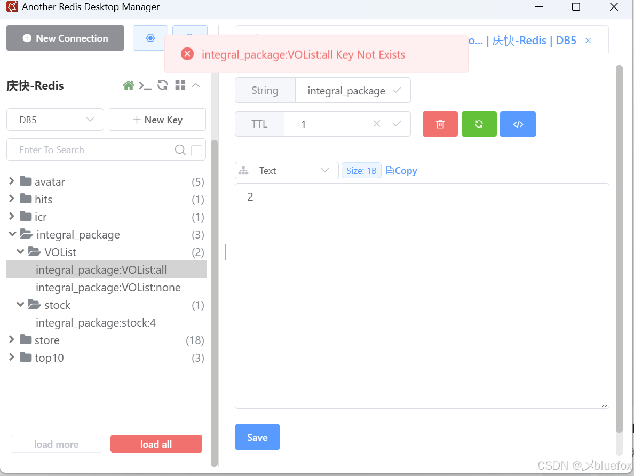Expand the store folder
This screenshot has width=634, height=476.
(x=11, y=340)
